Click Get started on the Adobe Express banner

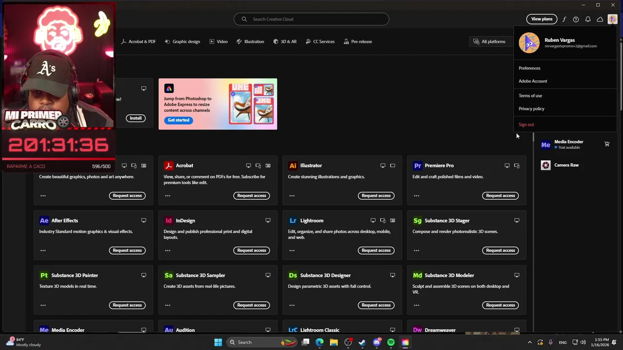179,120
